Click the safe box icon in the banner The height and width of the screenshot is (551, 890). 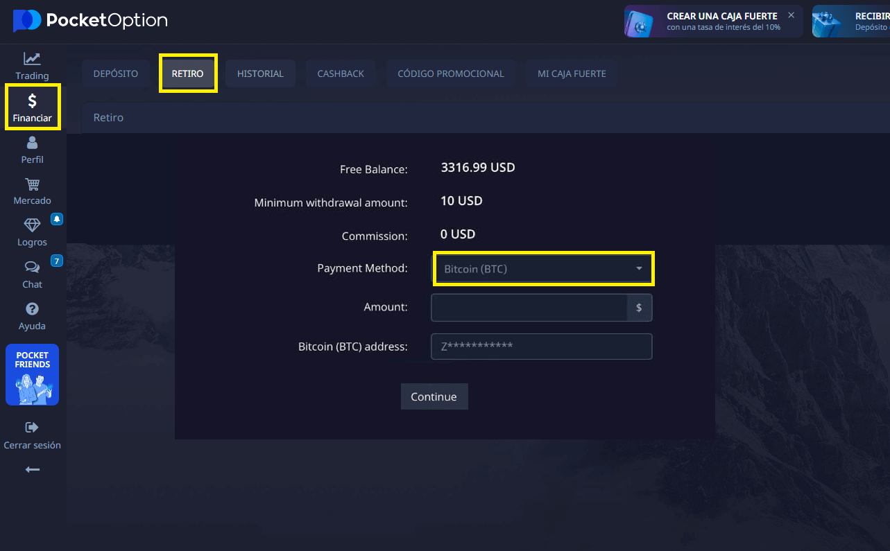tap(640, 21)
